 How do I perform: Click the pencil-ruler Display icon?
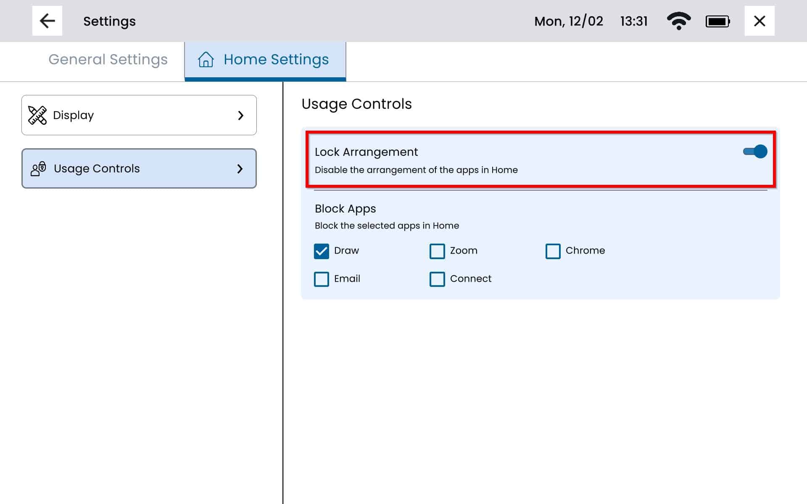(x=37, y=115)
